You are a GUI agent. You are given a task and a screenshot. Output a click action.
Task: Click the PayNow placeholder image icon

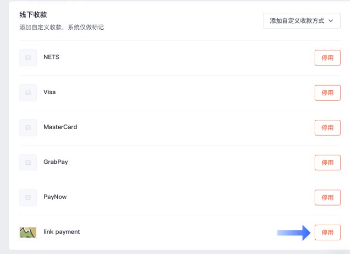coord(28,197)
